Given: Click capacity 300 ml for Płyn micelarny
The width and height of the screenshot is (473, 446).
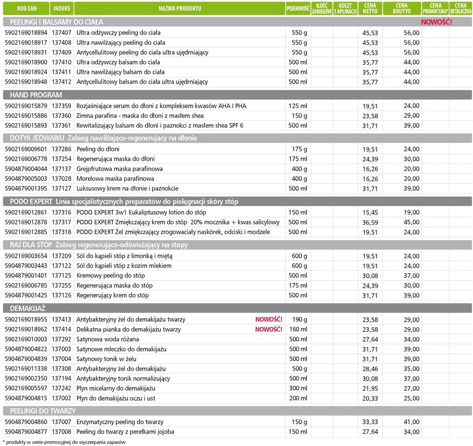Looking at the screenshot, I should [x=298, y=388].
